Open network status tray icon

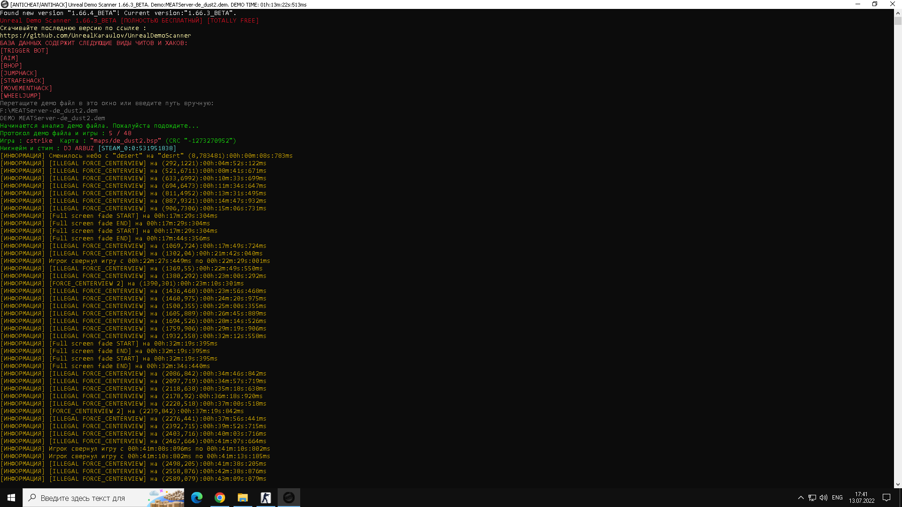point(812,498)
